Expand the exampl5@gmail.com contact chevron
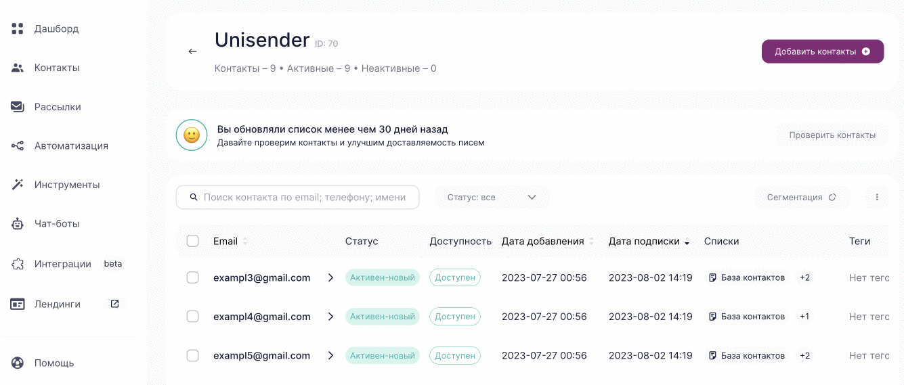This screenshot has width=904, height=385. (x=330, y=355)
